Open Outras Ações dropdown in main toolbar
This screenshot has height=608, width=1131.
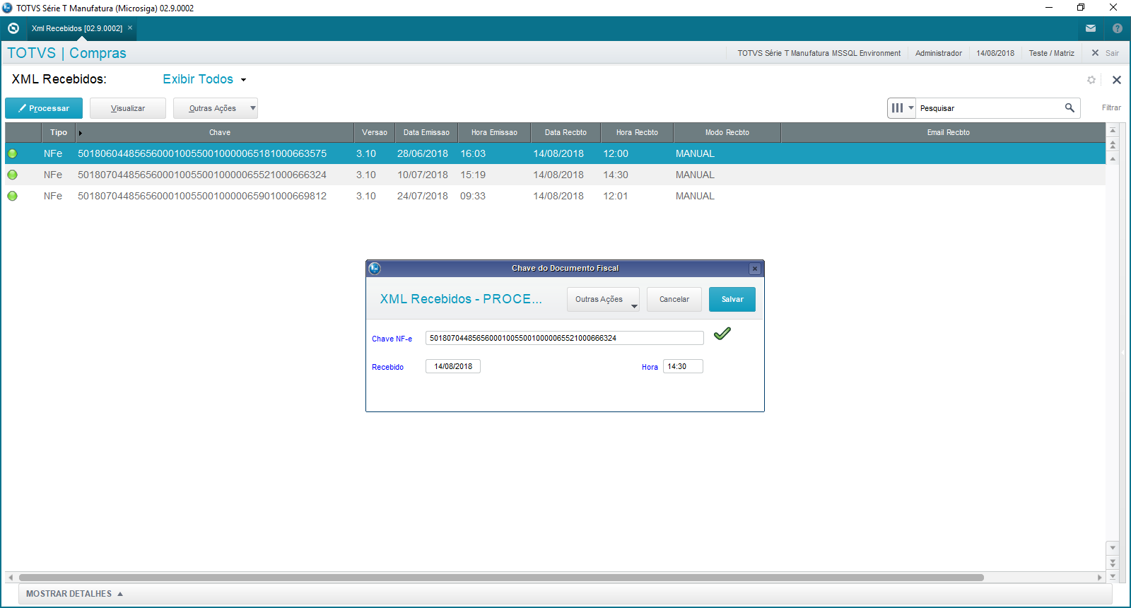point(215,108)
